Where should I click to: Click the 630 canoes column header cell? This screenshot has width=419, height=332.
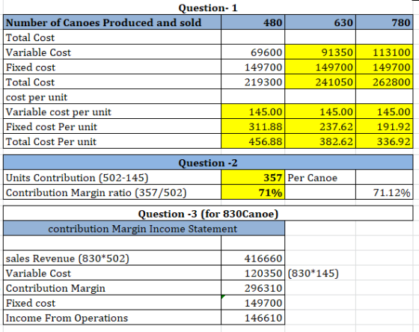[320, 22]
